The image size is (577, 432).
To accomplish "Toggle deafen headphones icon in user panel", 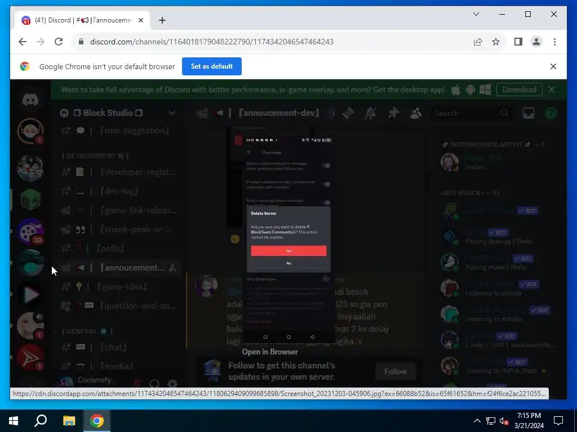I will 154,384.
